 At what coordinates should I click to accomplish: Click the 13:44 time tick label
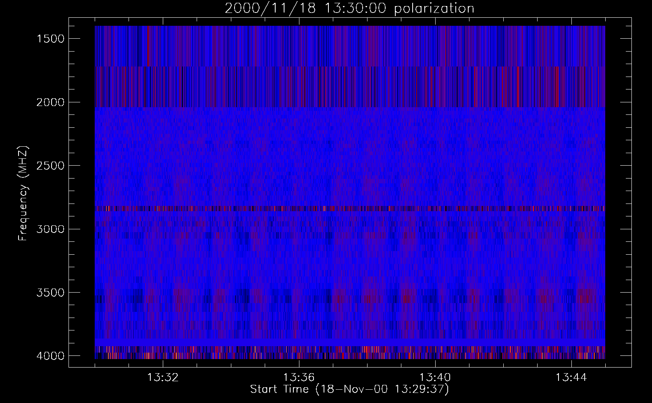click(x=571, y=378)
